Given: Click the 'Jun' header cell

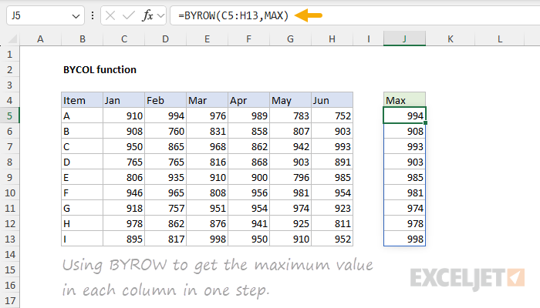Looking at the screenshot, I should pos(332,100).
